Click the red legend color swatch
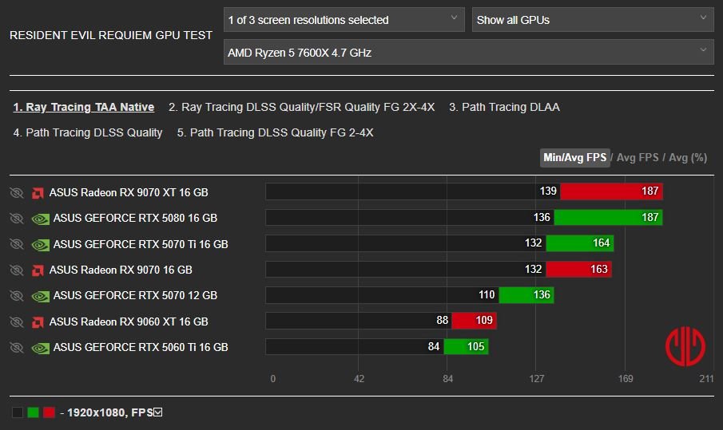 (x=49, y=412)
